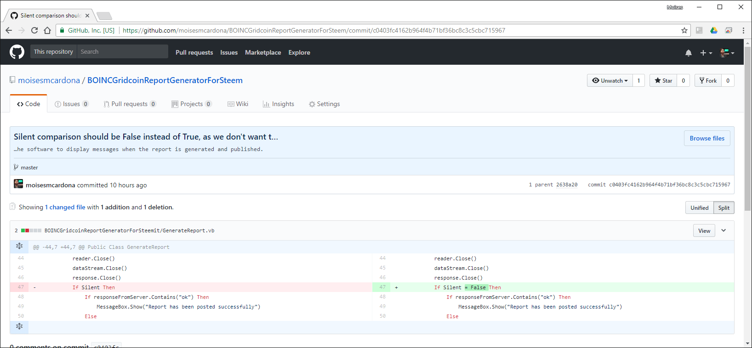Open the plus create-new dropdown
Viewport: 752px width, 348px height.
706,53
